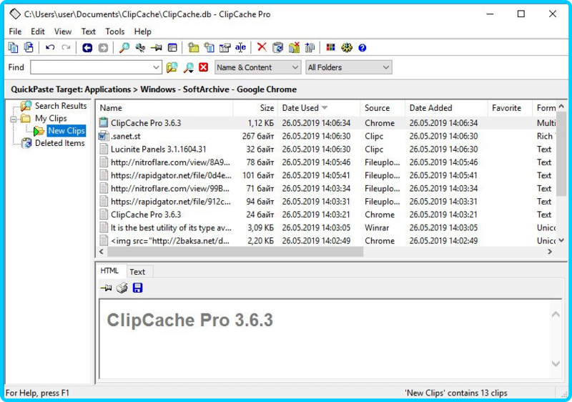Viewport: 572px width, 402px height.
Task: Open the Find box history dropdown arrow
Action: (x=156, y=67)
